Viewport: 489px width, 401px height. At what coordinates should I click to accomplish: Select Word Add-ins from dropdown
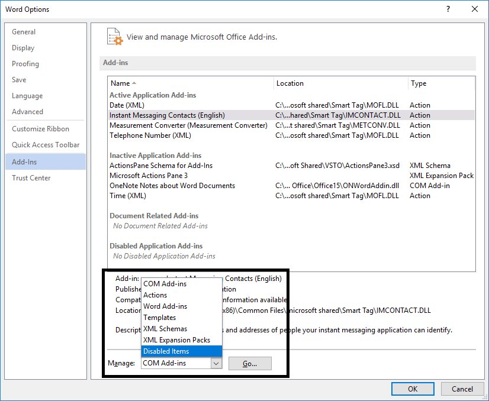click(181, 306)
